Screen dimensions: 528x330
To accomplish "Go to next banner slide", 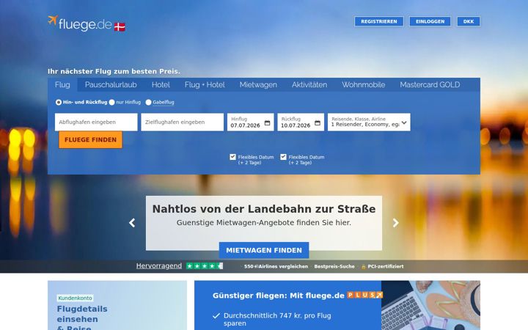I will (396, 223).
